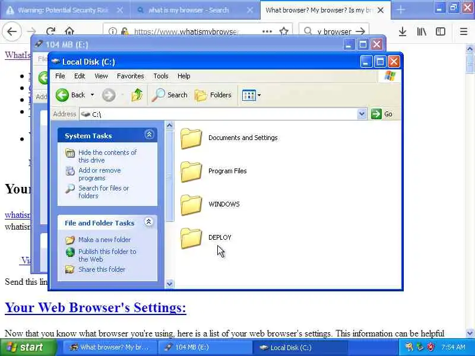The image size is (475, 356).
Task: Open the Edit menu
Action: click(x=80, y=76)
